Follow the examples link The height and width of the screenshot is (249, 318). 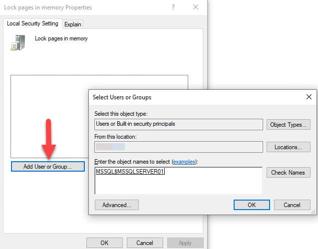tap(184, 162)
